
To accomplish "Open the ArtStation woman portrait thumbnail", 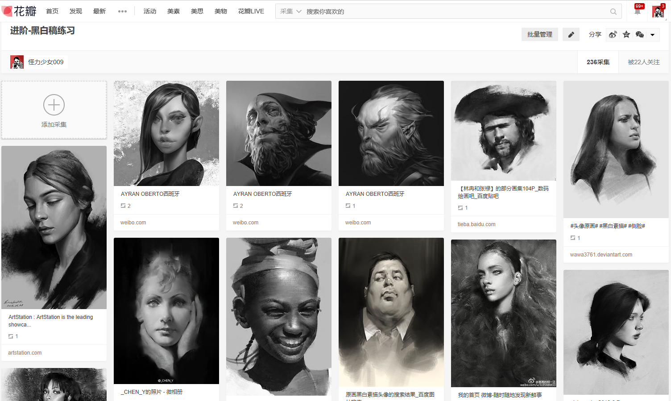I will click(x=54, y=227).
